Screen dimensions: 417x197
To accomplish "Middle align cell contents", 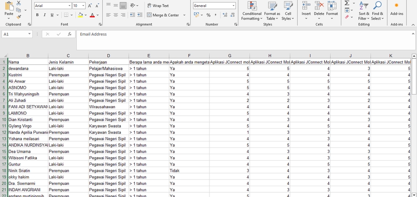I will point(116,5).
